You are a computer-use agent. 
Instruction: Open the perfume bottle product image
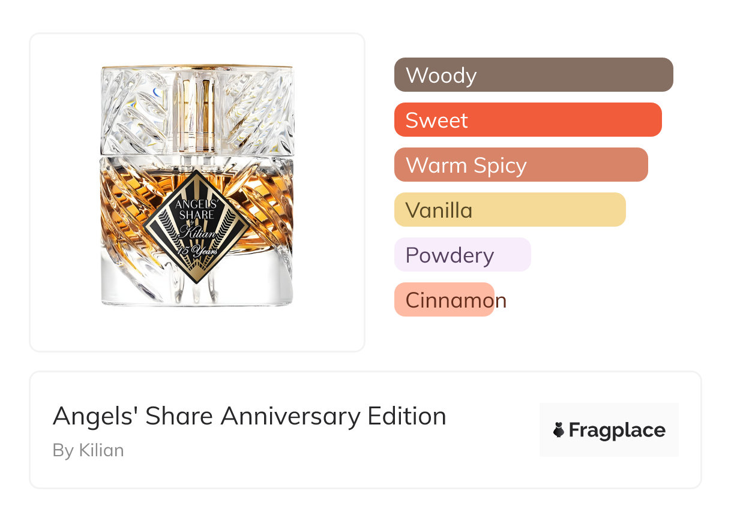coord(197,186)
